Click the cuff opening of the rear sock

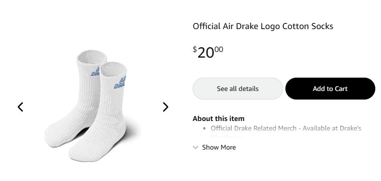92,58
